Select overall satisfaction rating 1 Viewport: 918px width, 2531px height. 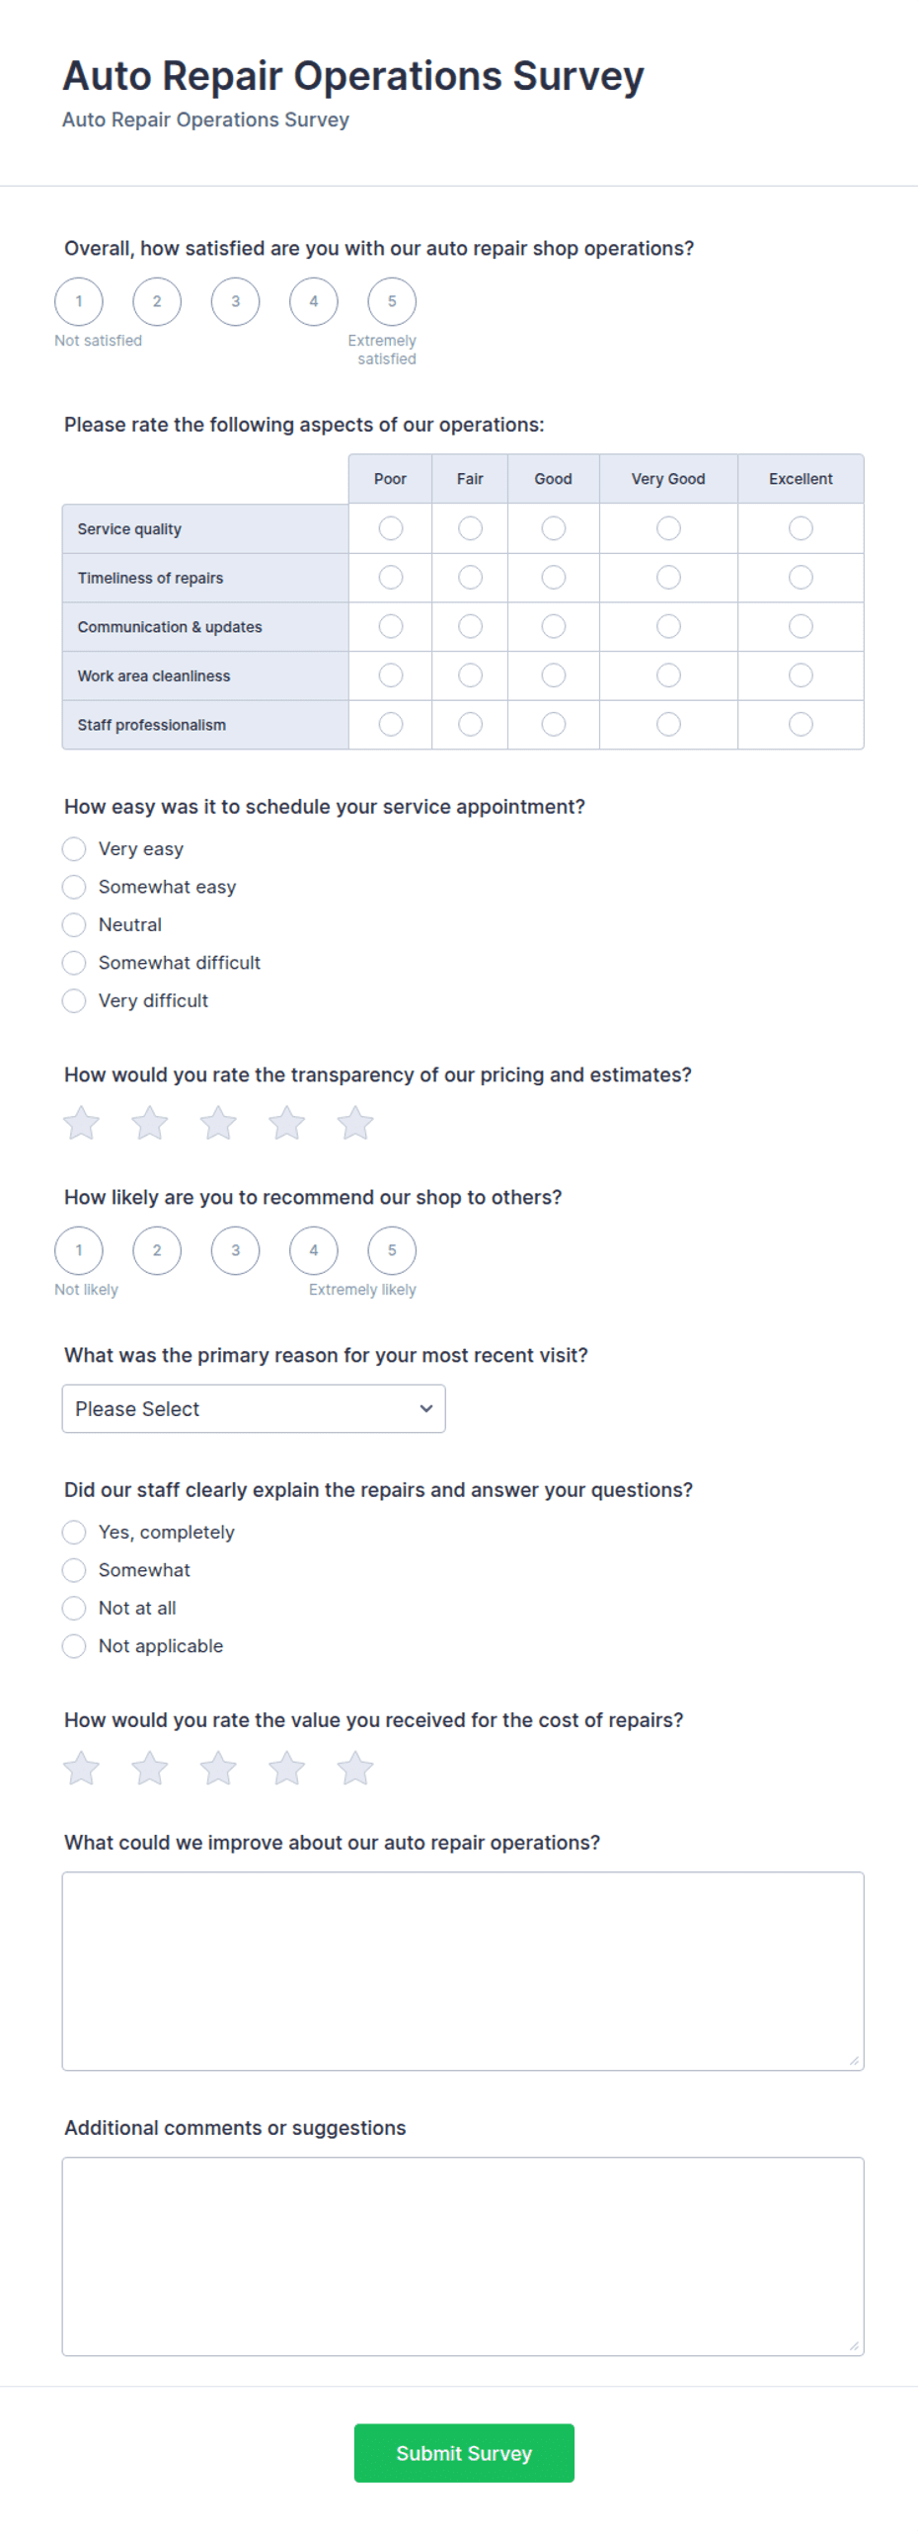coord(79,301)
